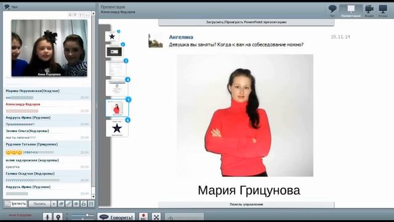The height and width of the screenshot is (222, 394).
Task: Toggle fullscreen with the crossed-arrows icon
Action: [156, 216]
